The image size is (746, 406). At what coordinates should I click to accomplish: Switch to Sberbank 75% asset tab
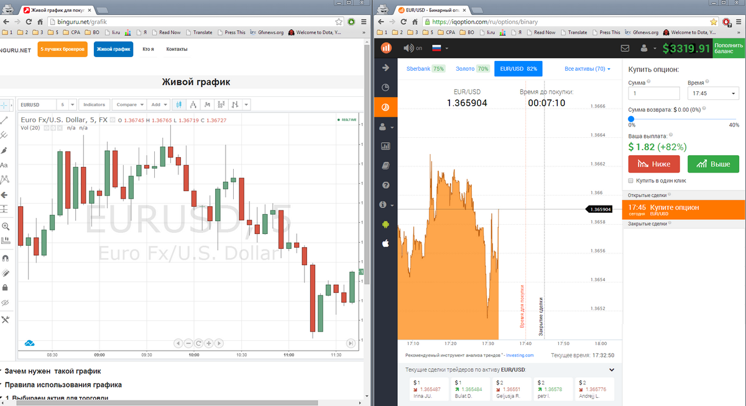pyautogui.click(x=426, y=69)
